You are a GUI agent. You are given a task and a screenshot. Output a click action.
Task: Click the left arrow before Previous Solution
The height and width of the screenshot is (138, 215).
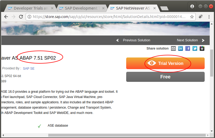pos(117,40)
